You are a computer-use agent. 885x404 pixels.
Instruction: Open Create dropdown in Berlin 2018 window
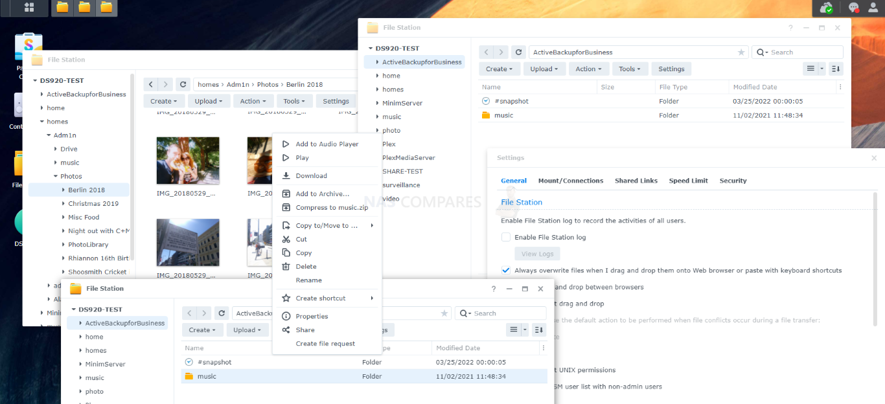[x=164, y=101]
